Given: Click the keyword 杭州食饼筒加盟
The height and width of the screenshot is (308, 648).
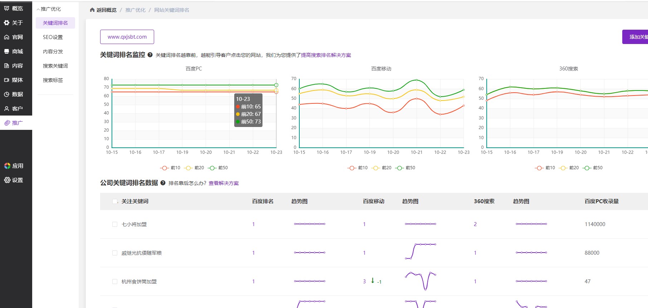Looking at the screenshot, I should (139, 282).
